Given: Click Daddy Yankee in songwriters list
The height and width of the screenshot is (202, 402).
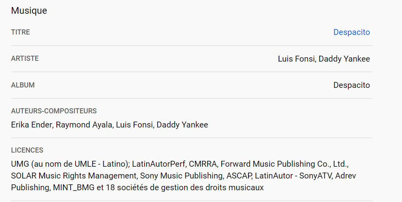Looking at the screenshot, I should pyautogui.click(x=182, y=125).
